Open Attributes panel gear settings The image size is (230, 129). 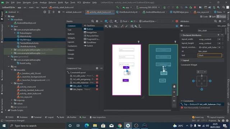(220, 21)
